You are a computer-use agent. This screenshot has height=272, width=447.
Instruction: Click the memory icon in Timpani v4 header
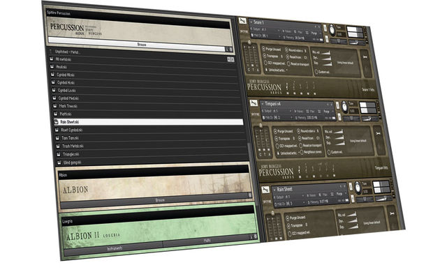click(295, 117)
